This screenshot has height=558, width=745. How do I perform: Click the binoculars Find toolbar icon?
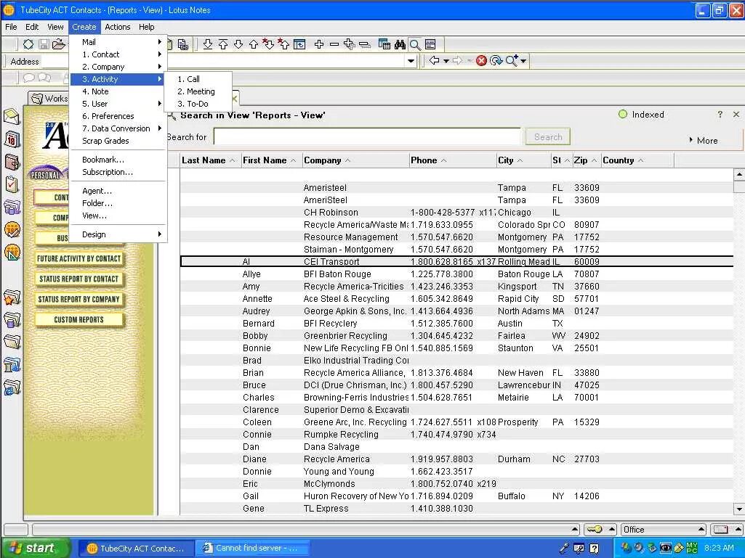pyautogui.click(x=400, y=44)
